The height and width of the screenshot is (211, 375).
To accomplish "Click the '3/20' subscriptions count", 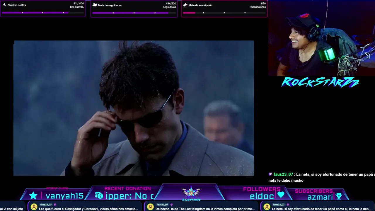I will pos(263,4).
